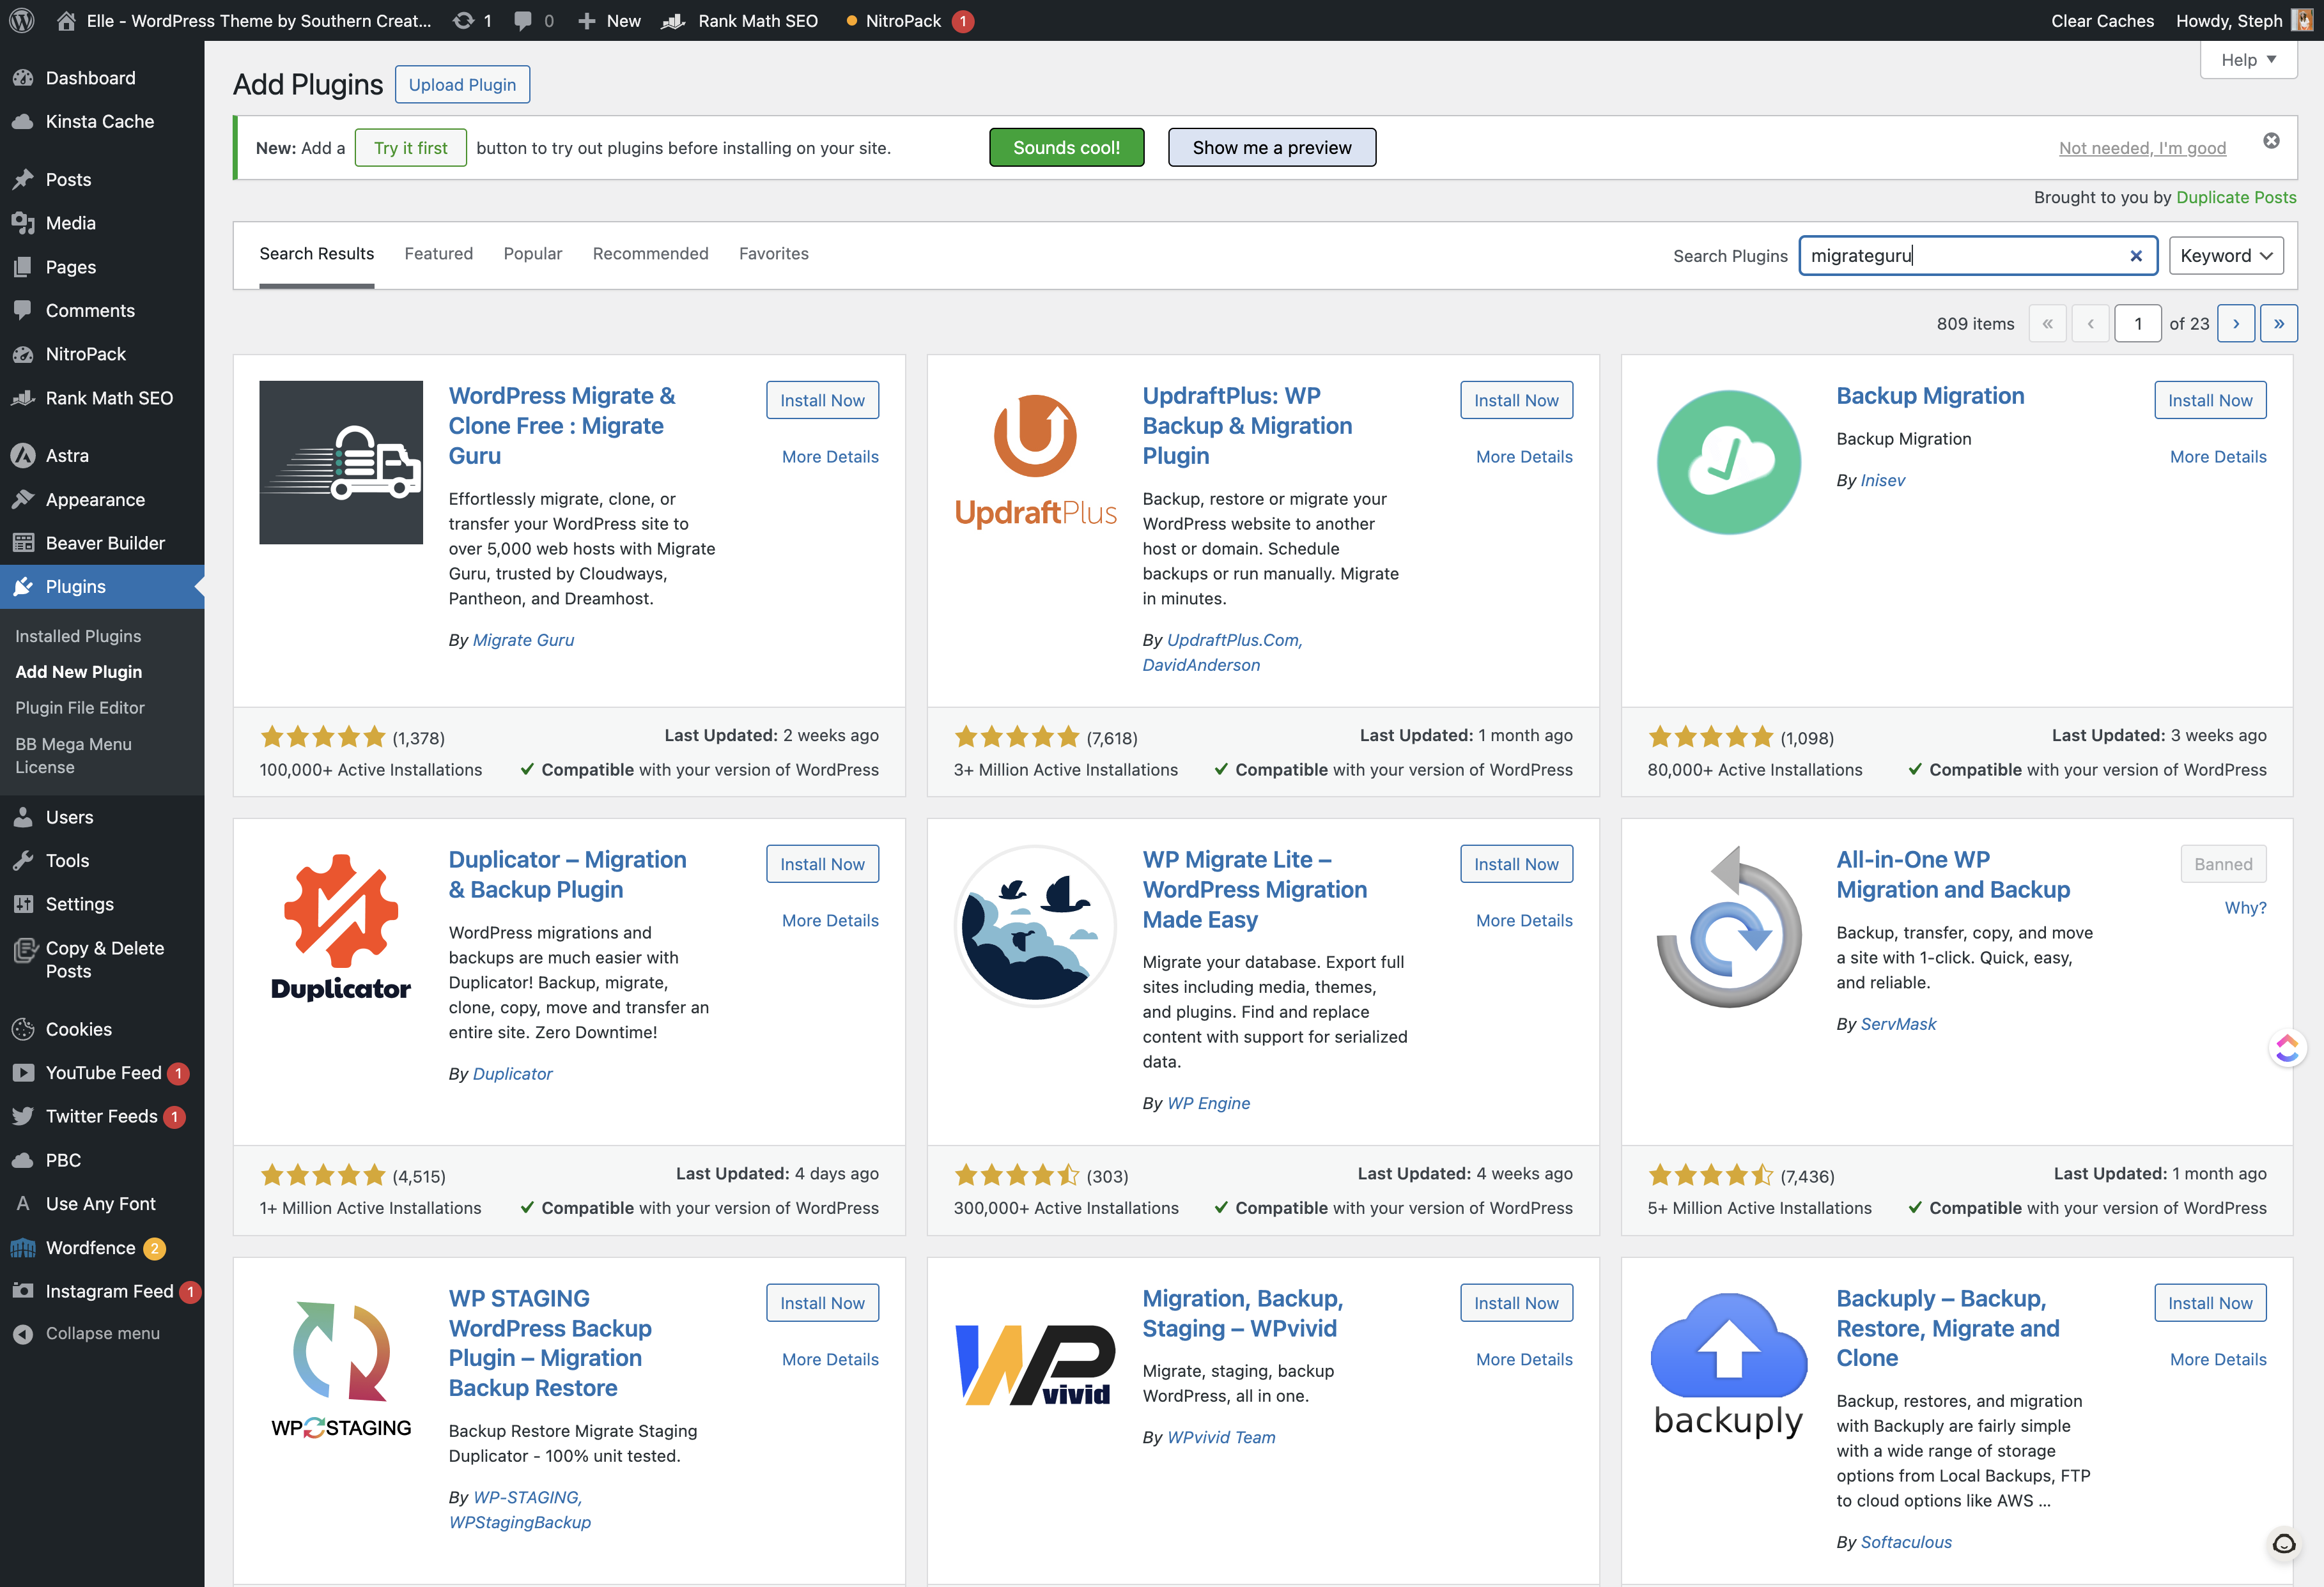This screenshot has width=2324, height=1587.
Task: Click the Backup Migration green cloud icon
Action: point(1729,463)
